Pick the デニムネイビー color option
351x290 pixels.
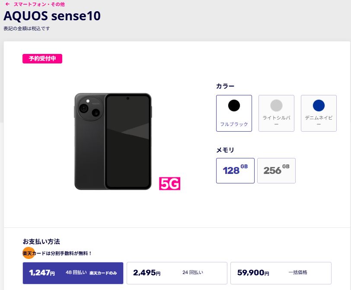pyautogui.click(x=319, y=113)
